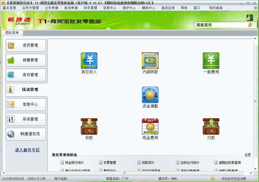Open the 付款 cash drawer icon
259x182 pixels.
click(211, 127)
